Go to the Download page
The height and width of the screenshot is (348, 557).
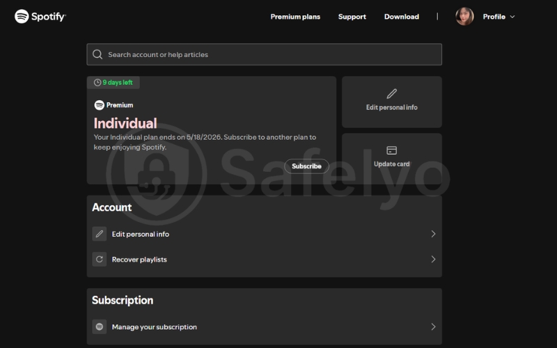(x=402, y=17)
